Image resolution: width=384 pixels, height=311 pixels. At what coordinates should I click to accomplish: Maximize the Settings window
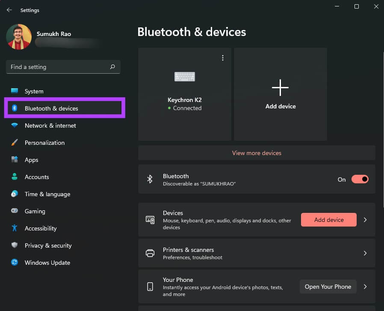point(357,6)
